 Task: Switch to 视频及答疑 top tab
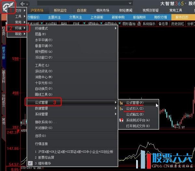(150, 10)
